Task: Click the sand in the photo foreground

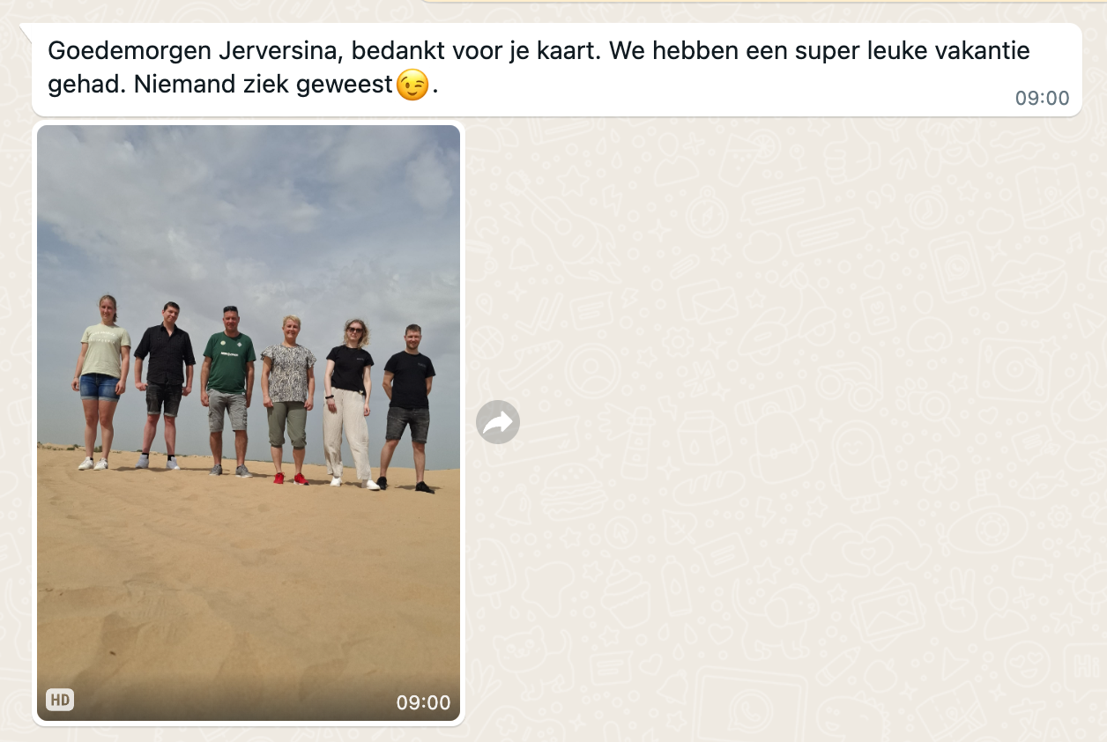Action: pos(249,599)
